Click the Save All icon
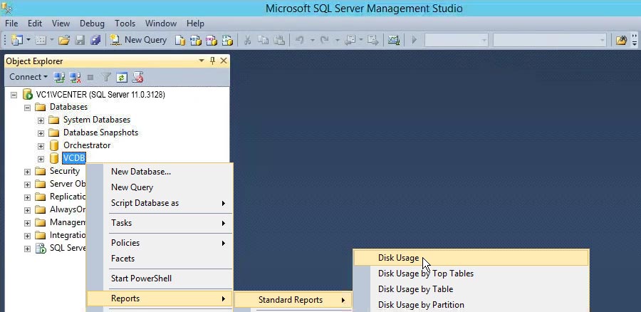 tap(95, 40)
